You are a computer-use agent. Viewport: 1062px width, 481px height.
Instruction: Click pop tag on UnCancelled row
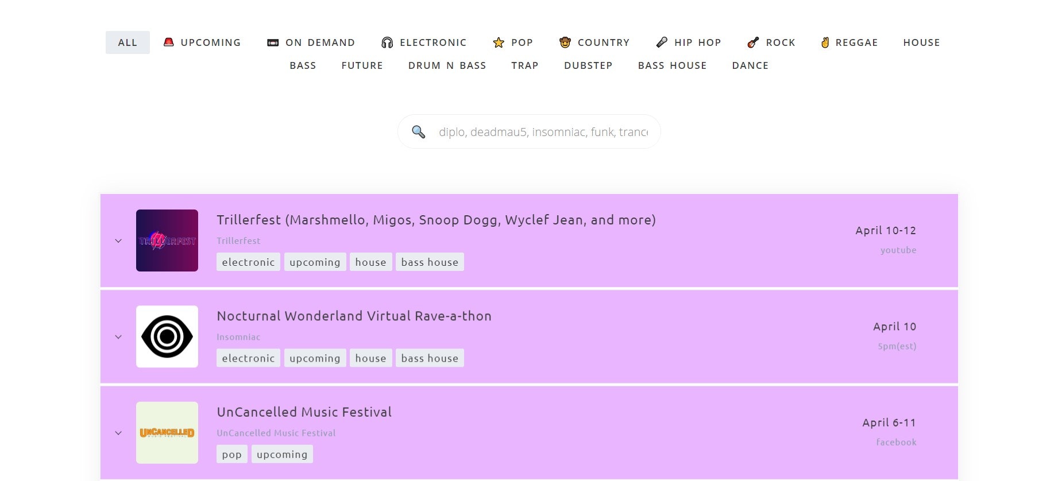(232, 454)
